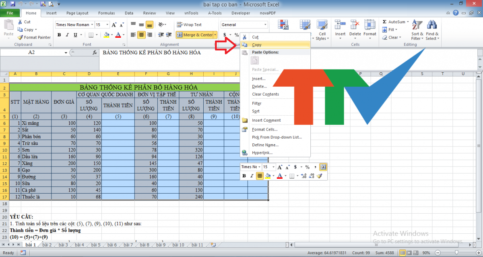Apply Bold from the ribbon Font group
This screenshot has width=483, height=257.
click(x=59, y=35)
